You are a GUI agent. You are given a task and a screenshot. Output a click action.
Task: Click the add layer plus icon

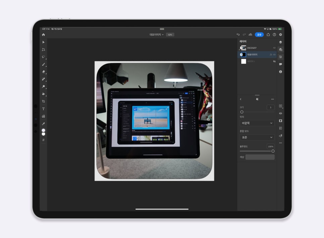(x=280, y=106)
